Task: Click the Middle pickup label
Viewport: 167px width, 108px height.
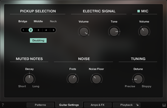Action: click(x=38, y=21)
